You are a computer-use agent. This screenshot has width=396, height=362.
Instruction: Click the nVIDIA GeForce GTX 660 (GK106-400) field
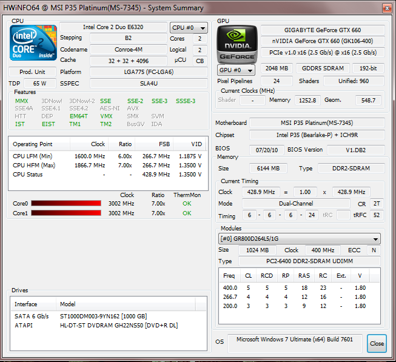323,41
